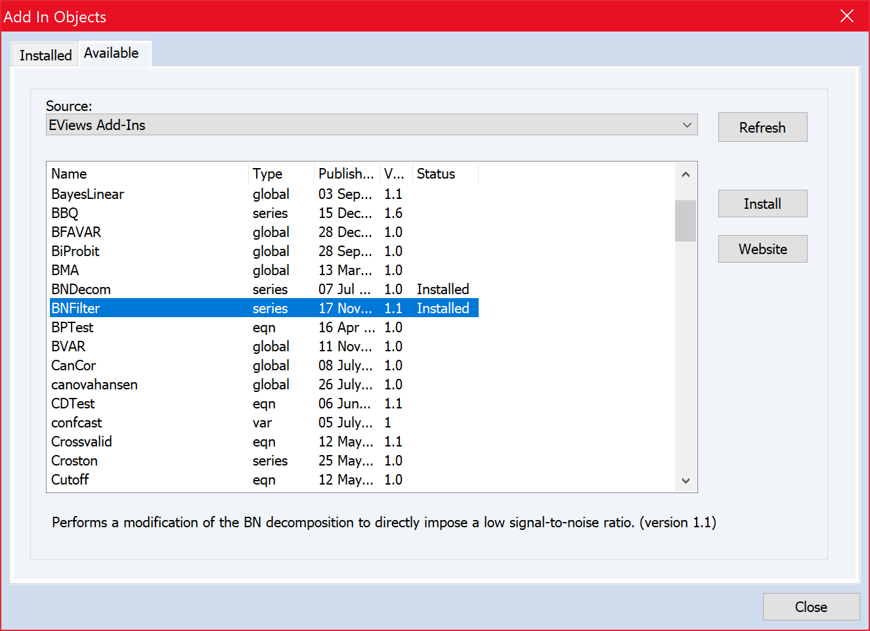The image size is (870, 631).
Task: Click the Close button
Action: point(811,607)
